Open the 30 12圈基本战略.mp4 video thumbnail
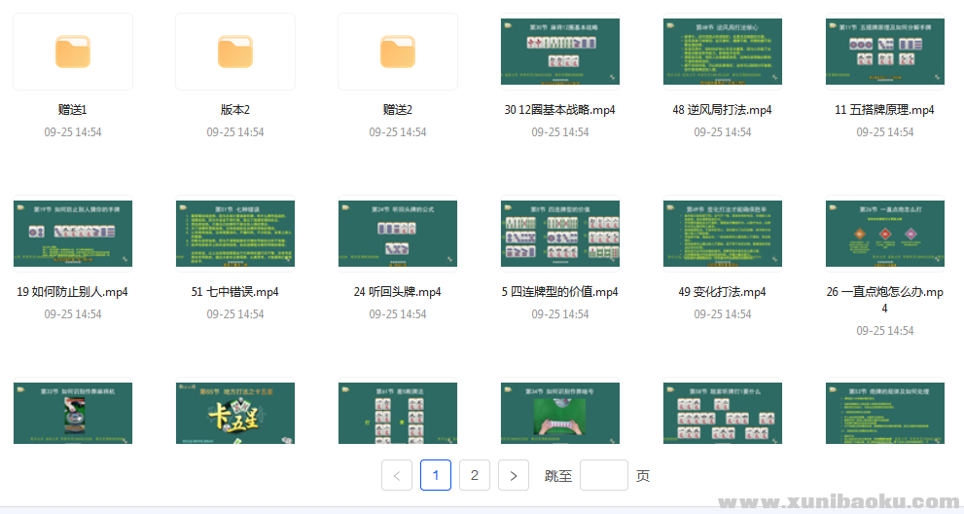Image resolution: width=964 pixels, height=514 pixels. tap(560, 52)
